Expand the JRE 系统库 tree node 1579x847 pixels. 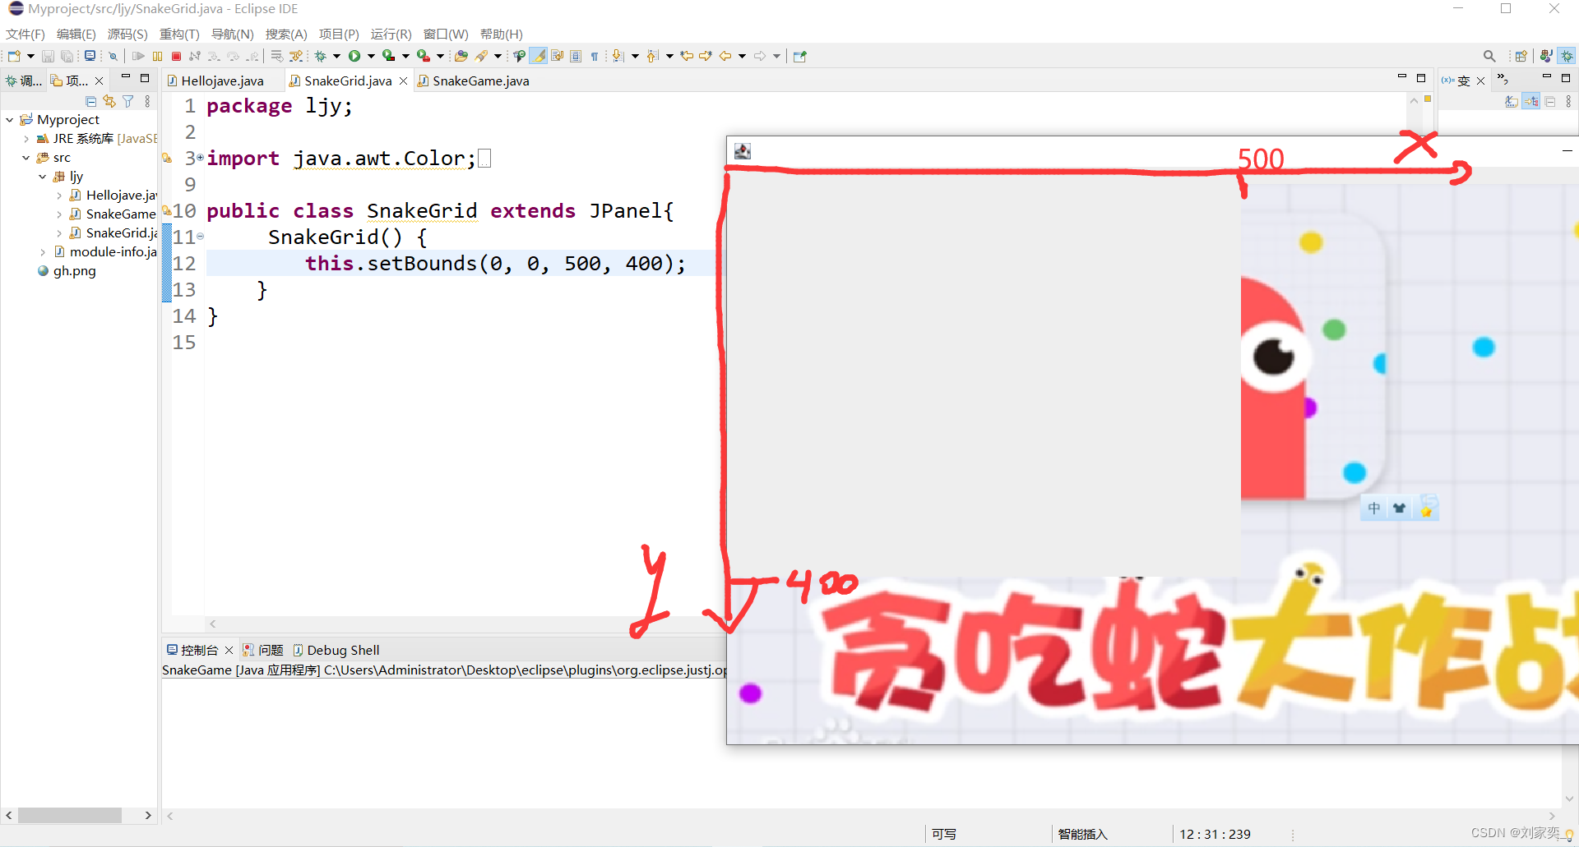click(25, 138)
